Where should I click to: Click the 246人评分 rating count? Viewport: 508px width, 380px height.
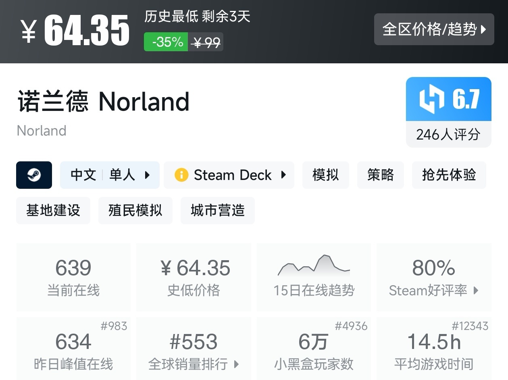(x=448, y=135)
